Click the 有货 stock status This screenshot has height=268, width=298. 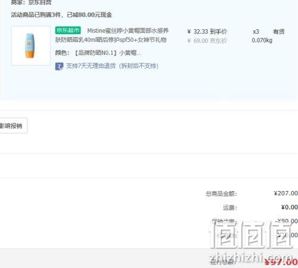[x=279, y=32]
